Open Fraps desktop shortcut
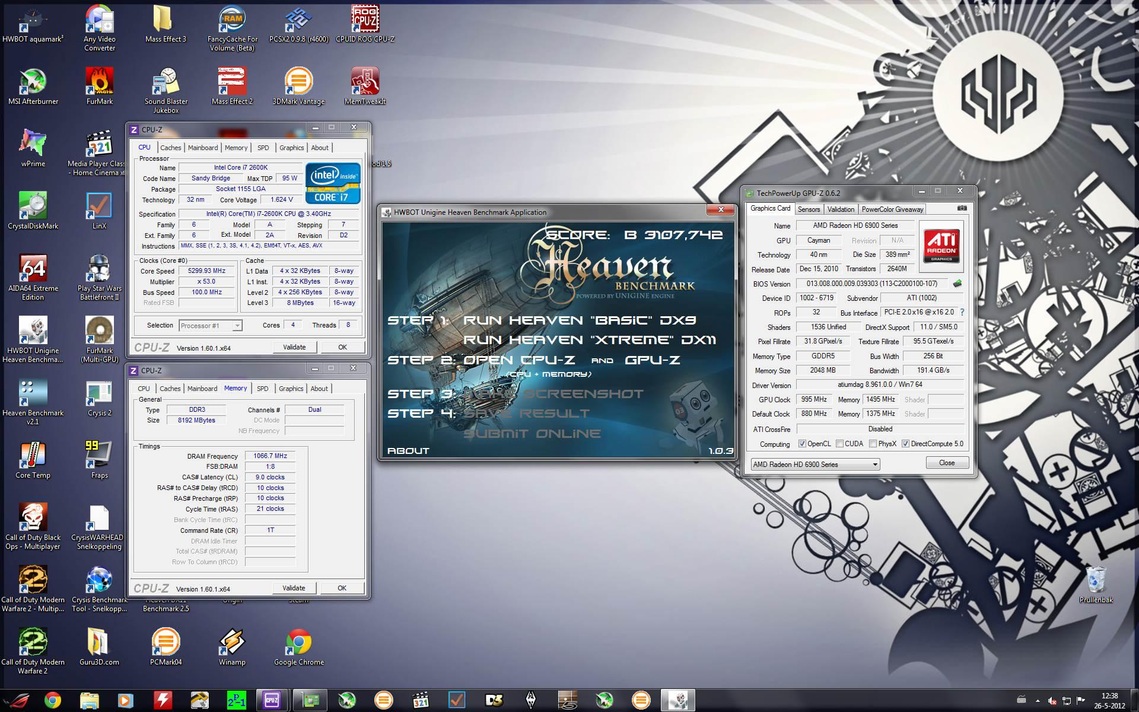This screenshot has height=712, width=1139. click(x=100, y=460)
